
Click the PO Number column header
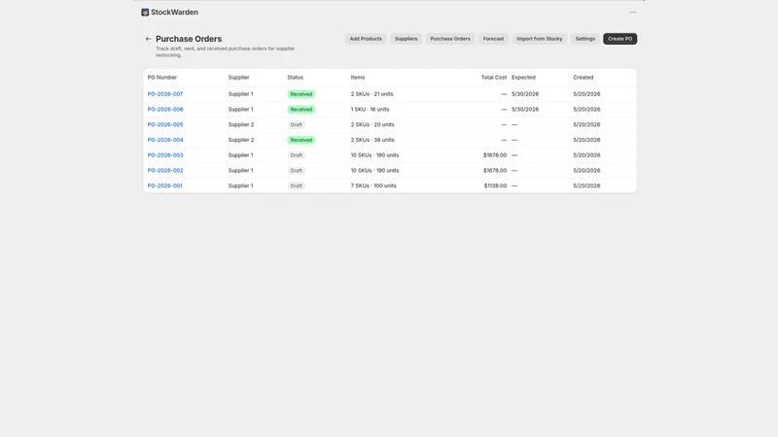(x=161, y=78)
